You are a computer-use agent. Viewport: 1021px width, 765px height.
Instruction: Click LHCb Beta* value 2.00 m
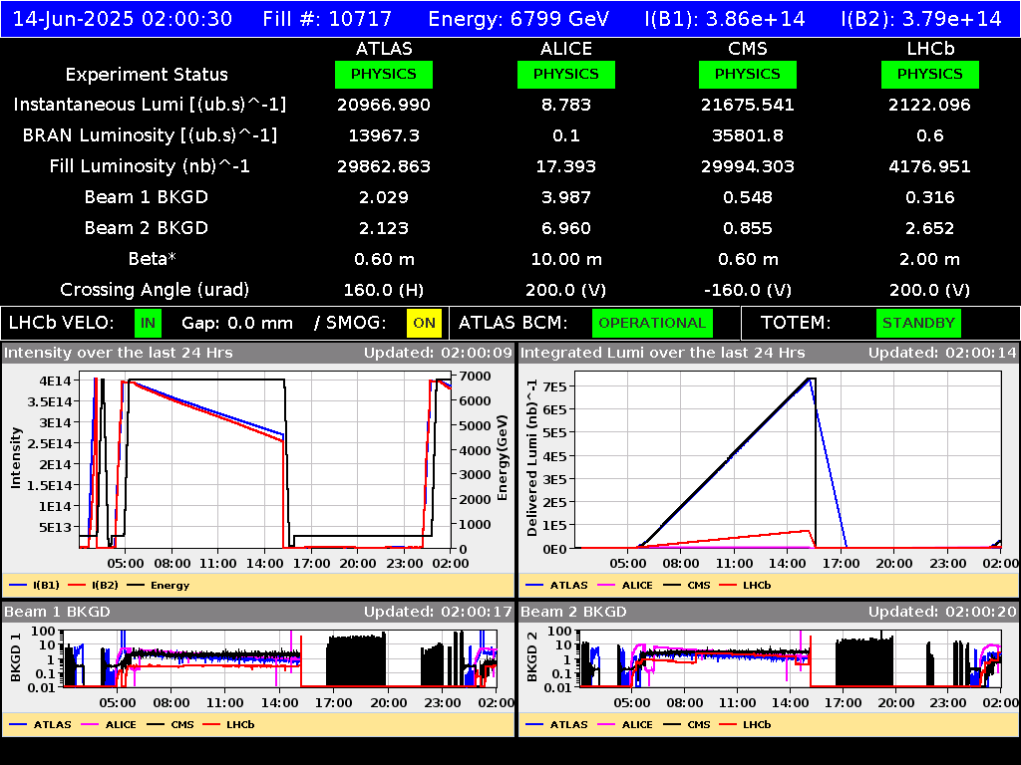point(930,259)
